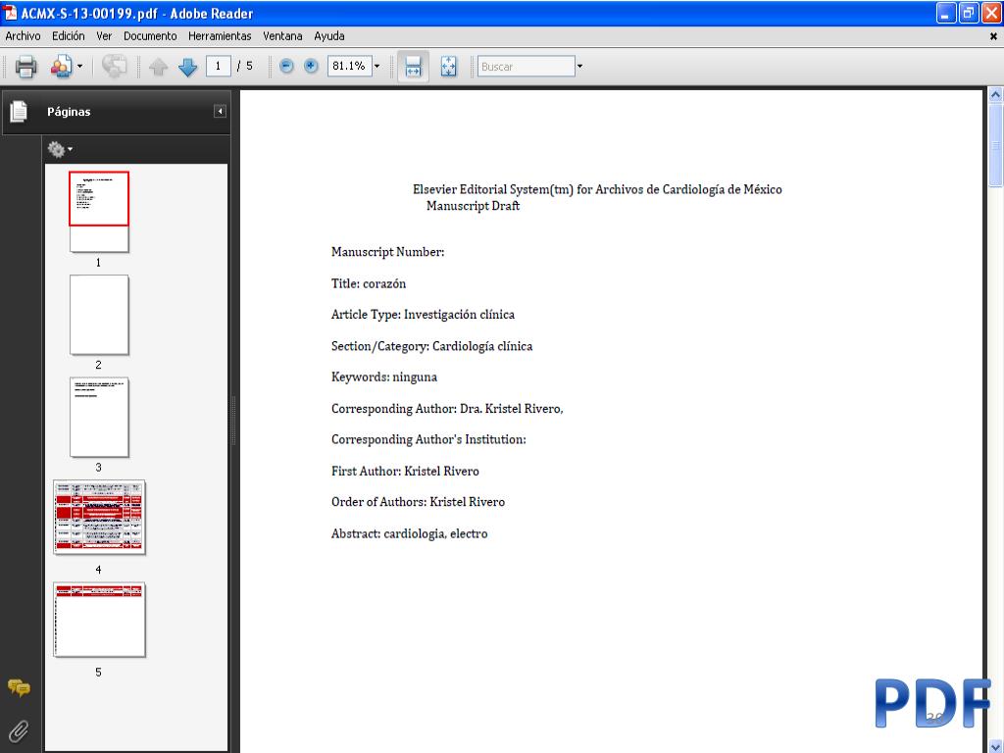
Task: Open the Documento menu
Action: pyautogui.click(x=150, y=36)
